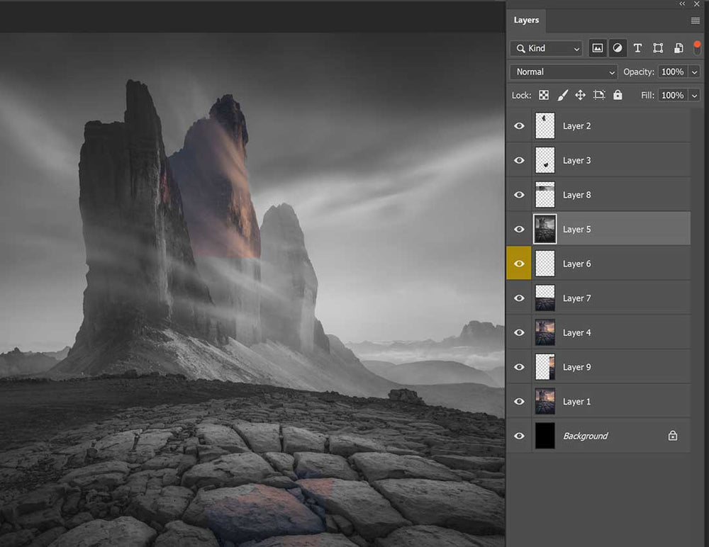The image size is (709, 547).
Task: Filter layers by smart objects icon
Action: pyautogui.click(x=679, y=48)
